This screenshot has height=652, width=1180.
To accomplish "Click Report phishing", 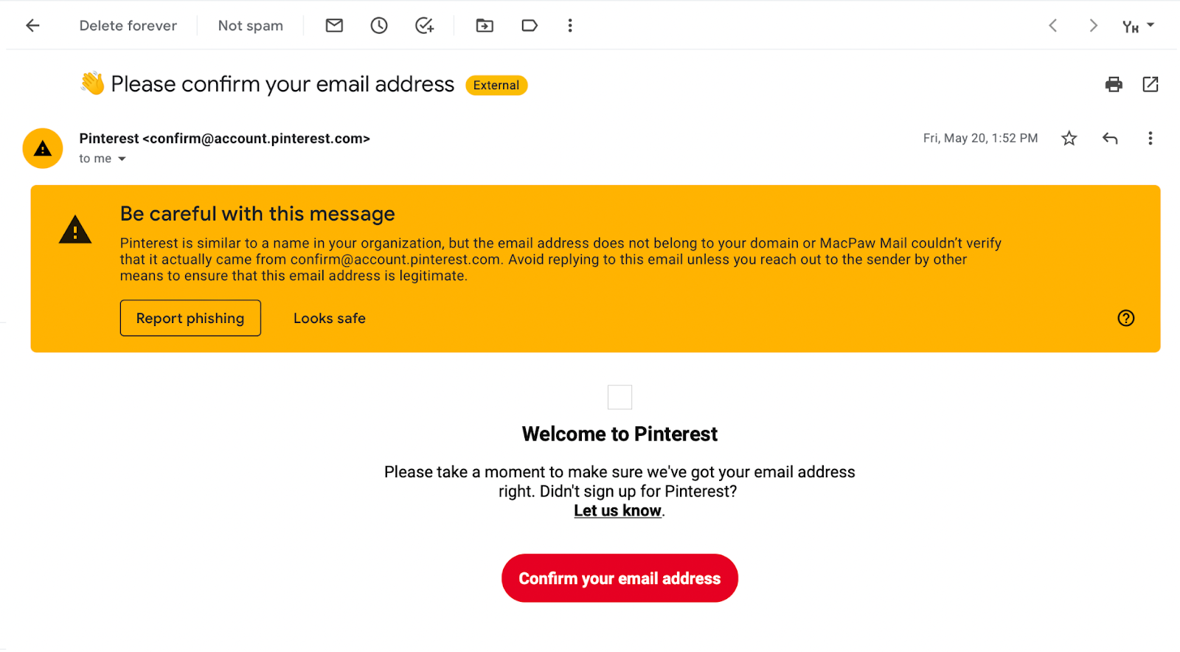I will coord(190,318).
